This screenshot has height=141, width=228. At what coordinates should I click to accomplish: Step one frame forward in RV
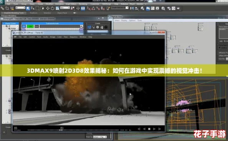160,129
